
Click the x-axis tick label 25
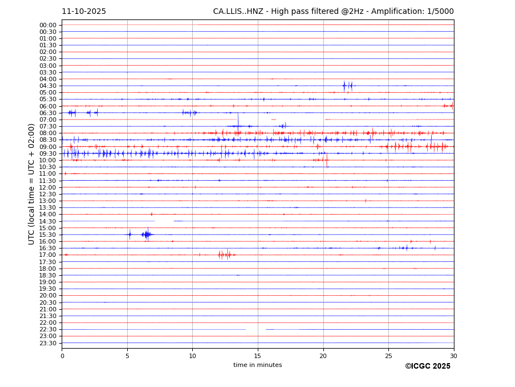[388, 356]
